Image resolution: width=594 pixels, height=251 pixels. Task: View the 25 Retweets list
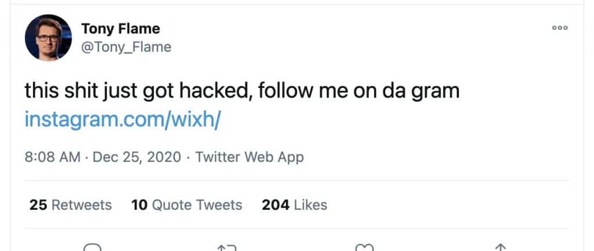coord(70,205)
